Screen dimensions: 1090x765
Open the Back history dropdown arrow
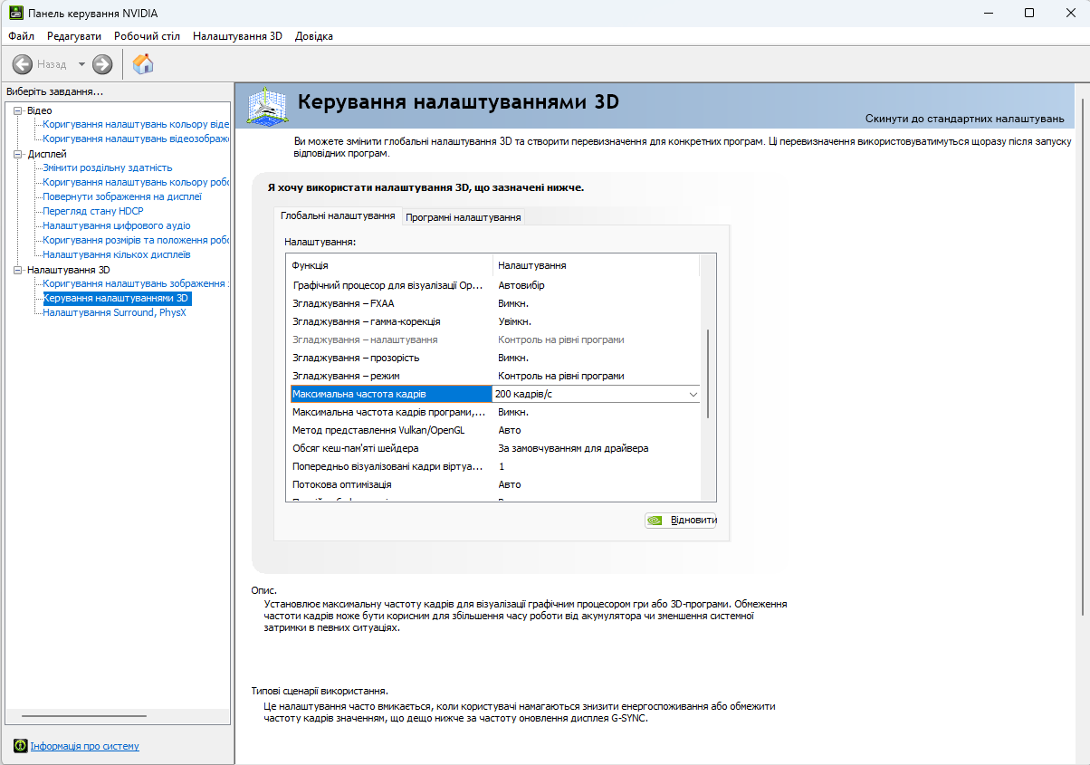[x=81, y=64]
